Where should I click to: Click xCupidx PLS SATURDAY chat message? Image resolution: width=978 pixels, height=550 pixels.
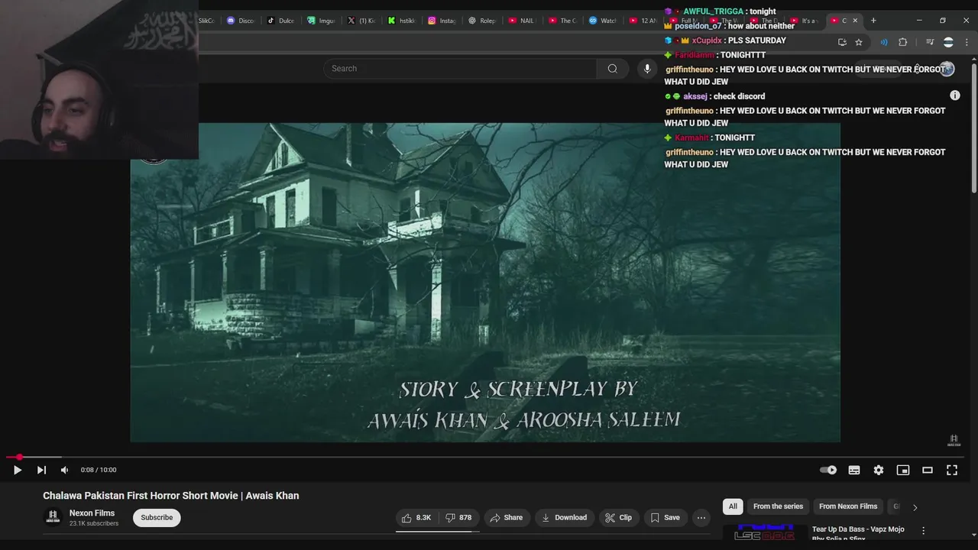click(x=725, y=40)
